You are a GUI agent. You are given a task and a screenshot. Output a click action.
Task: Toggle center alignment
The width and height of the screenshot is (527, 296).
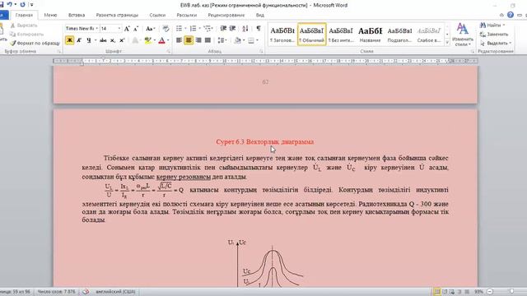coord(189,40)
